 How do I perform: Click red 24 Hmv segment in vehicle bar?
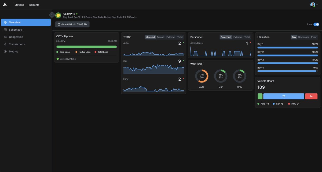tap(311, 96)
